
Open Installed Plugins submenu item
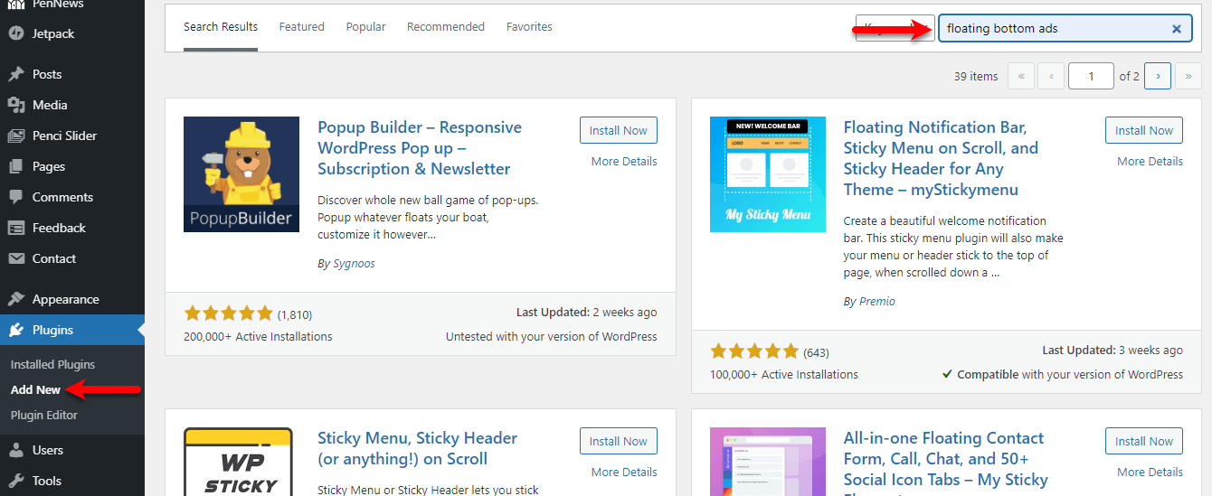pyautogui.click(x=52, y=365)
